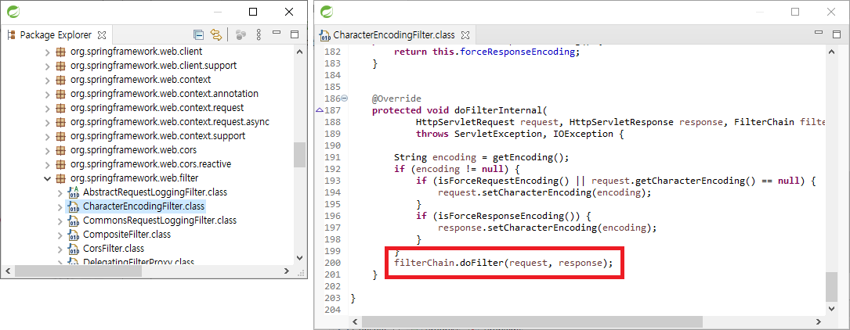This screenshot has width=850, height=330.
Task: Click Spring logo in left window title
Action: tap(13, 12)
